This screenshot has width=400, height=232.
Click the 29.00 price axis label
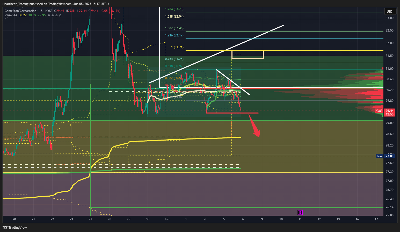click(389, 123)
